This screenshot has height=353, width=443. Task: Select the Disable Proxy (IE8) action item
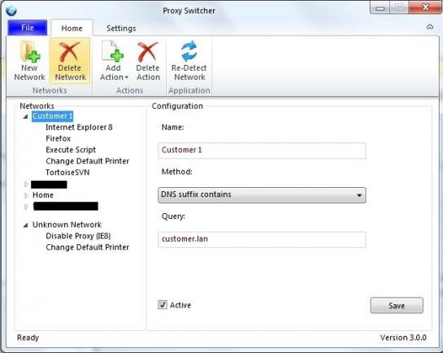78,236
